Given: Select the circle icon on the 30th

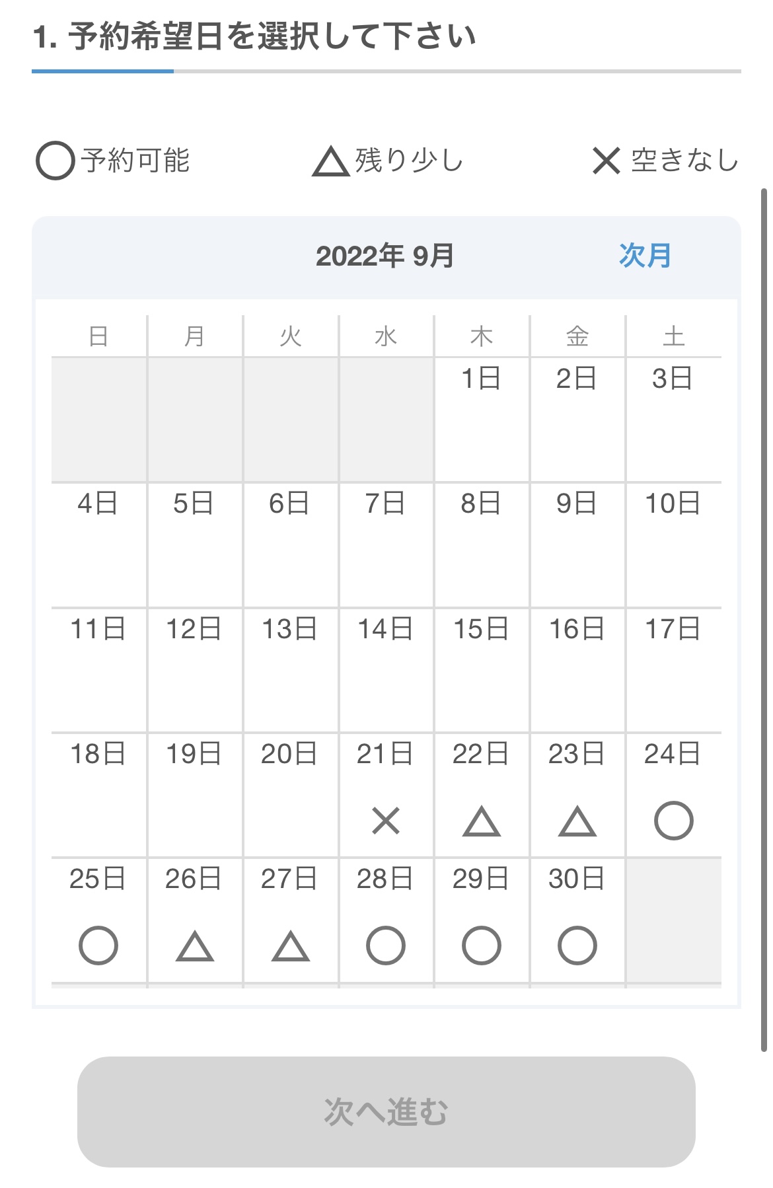Looking at the screenshot, I should click(577, 946).
